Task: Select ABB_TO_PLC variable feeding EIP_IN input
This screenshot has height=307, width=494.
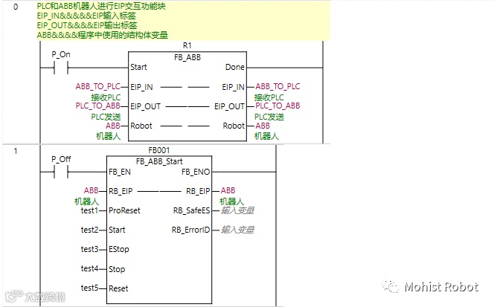Action: tap(97, 86)
